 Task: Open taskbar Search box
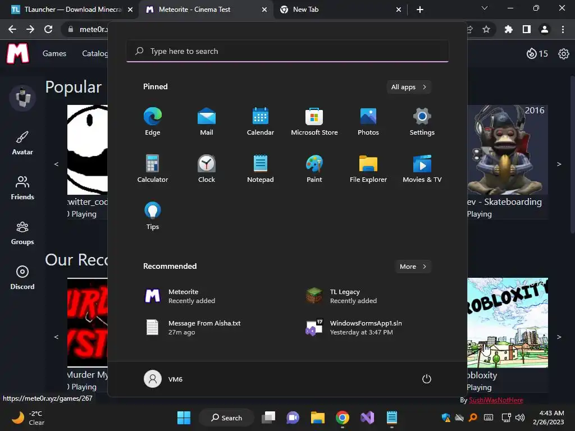pos(227,418)
